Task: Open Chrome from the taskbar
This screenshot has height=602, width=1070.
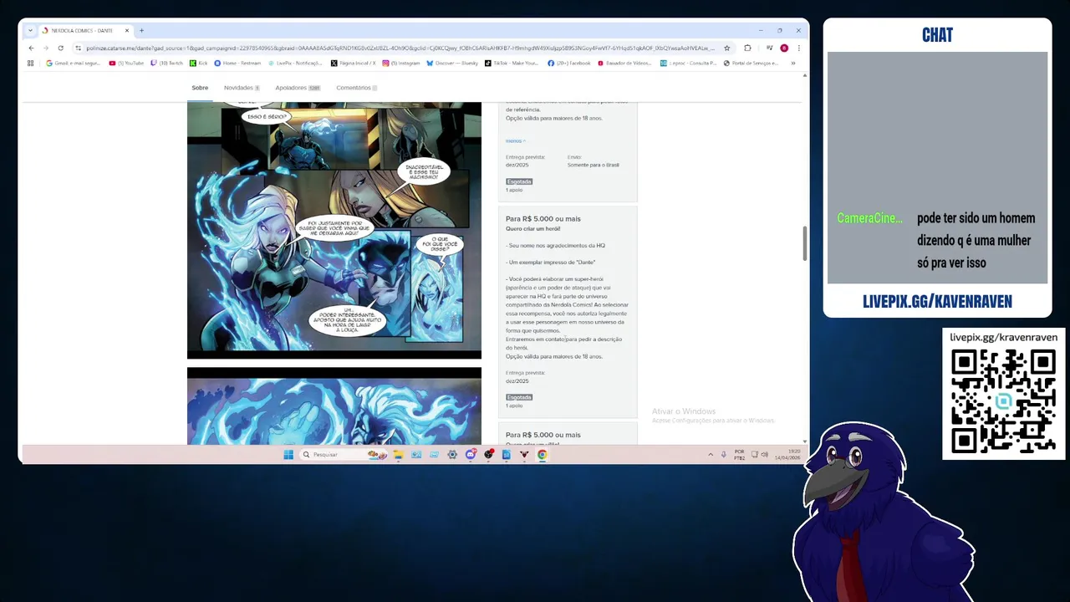Action: (543, 455)
